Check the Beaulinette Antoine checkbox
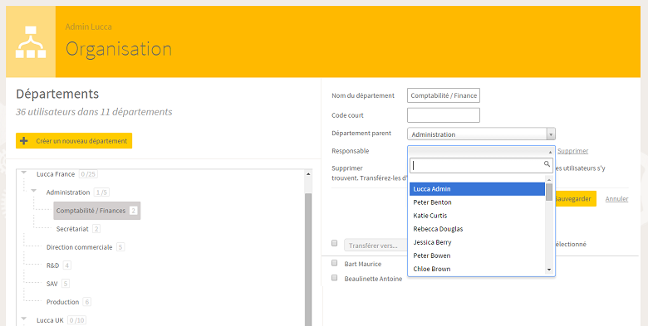 point(334,278)
